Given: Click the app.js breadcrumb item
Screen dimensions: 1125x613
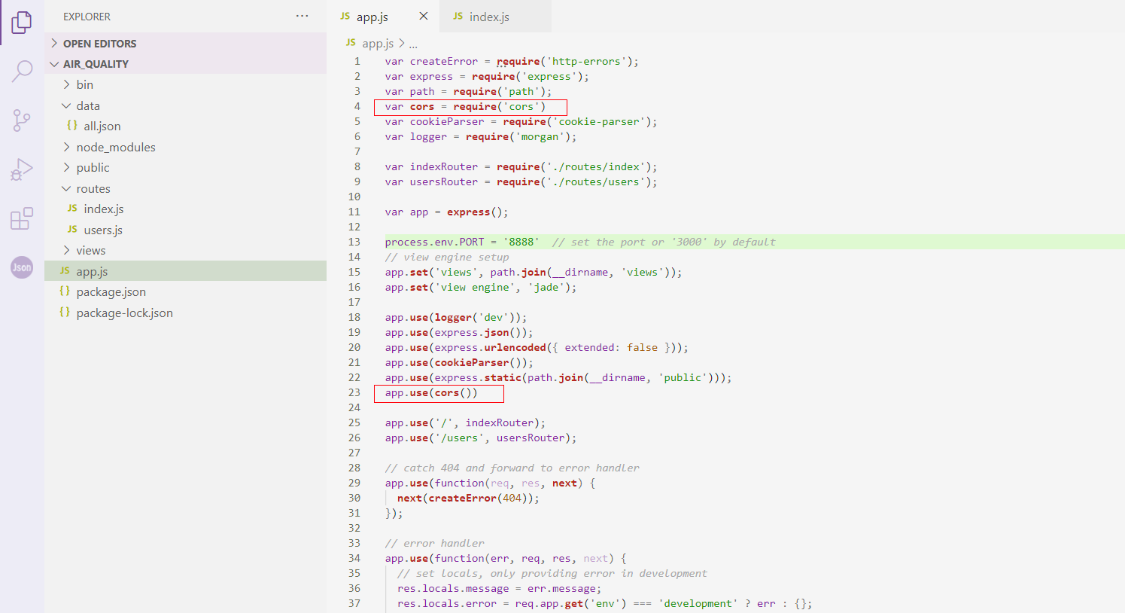Looking at the screenshot, I should pos(378,44).
